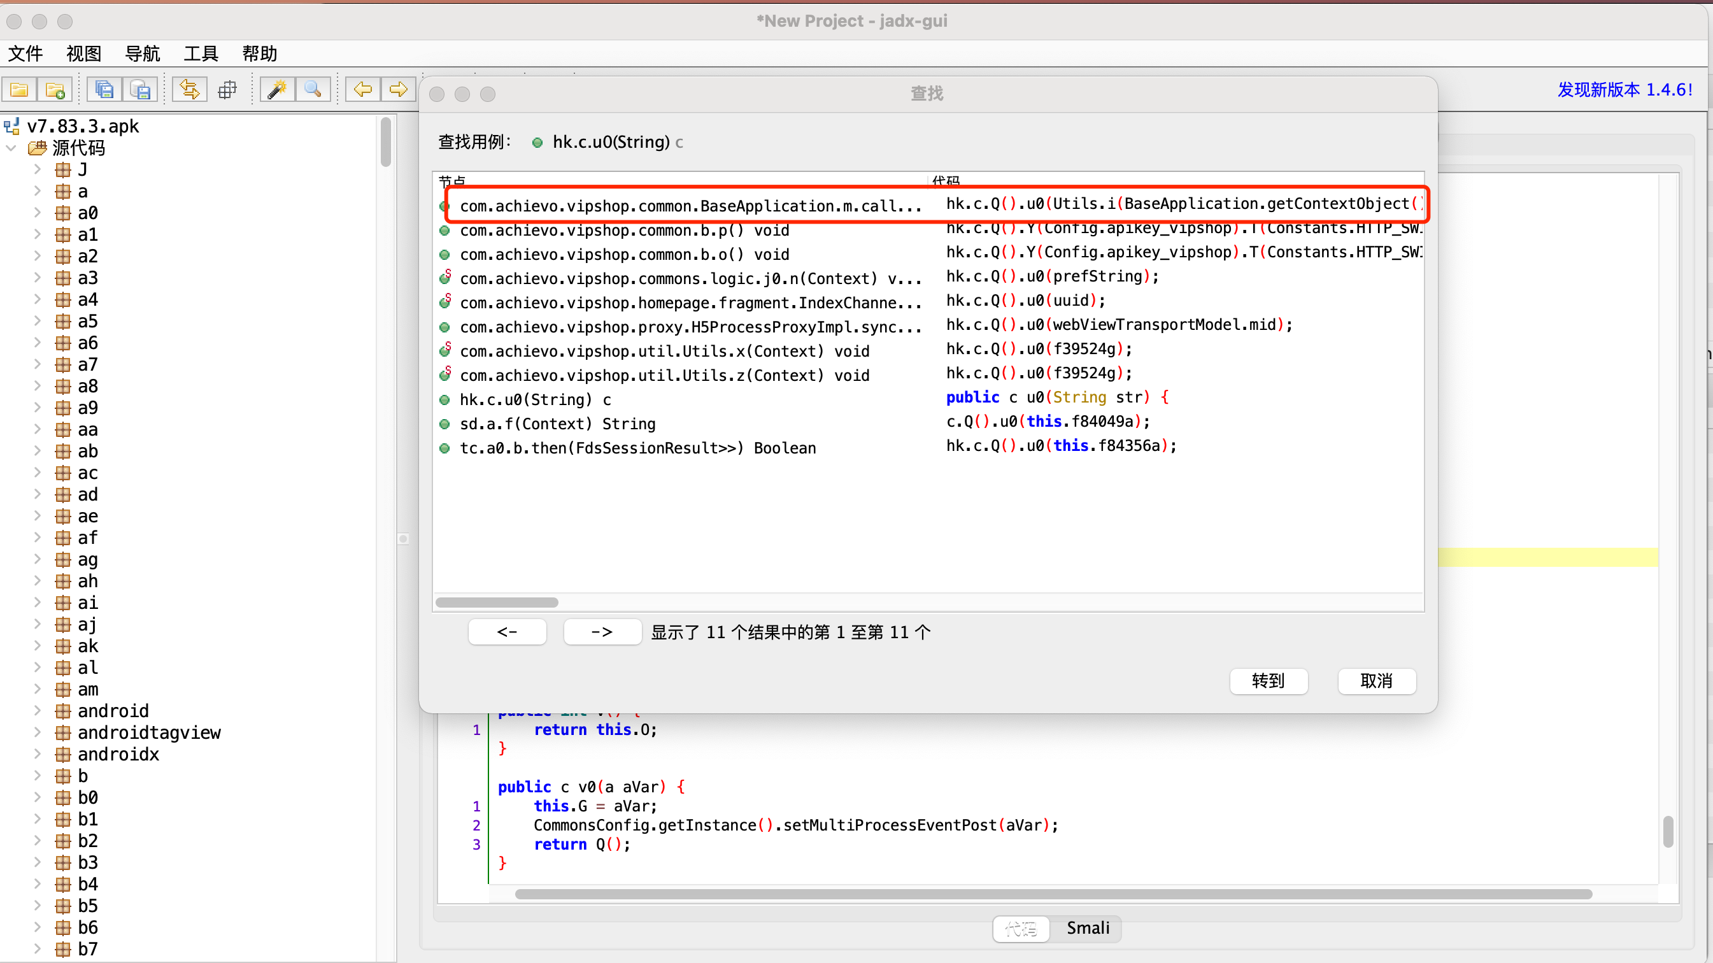Click code cell 'c.Q().u0(this.f84049a);'
The width and height of the screenshot is (1713, 963).
pos(1048,421)
